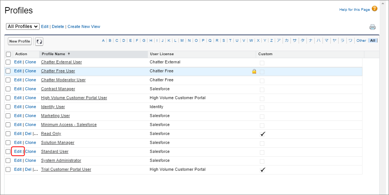389x195 pixels.
Task: Refresh the profile list with the refresh icon
Action: (x=39, y=41)
